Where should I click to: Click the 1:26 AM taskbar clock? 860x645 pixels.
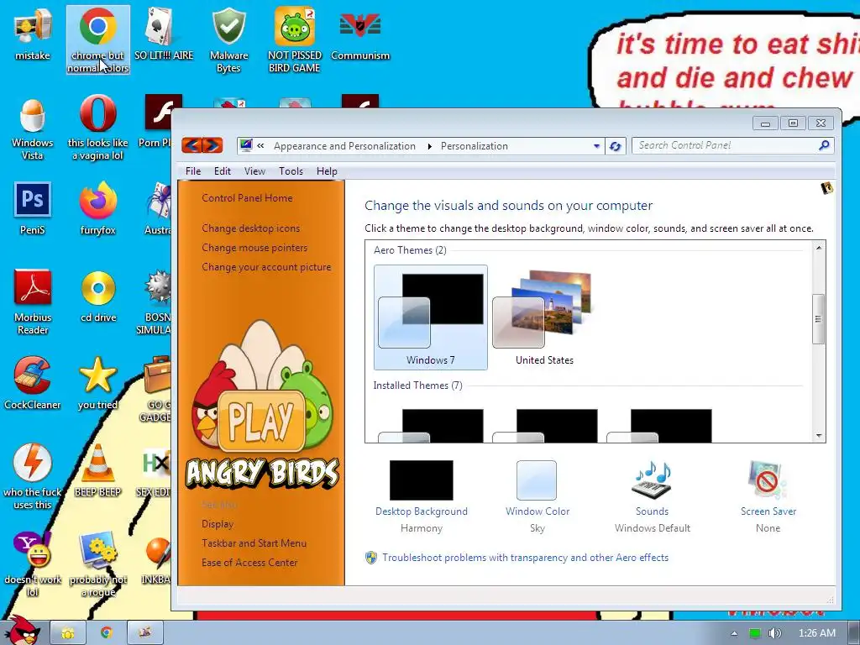[x=816, y=633]
